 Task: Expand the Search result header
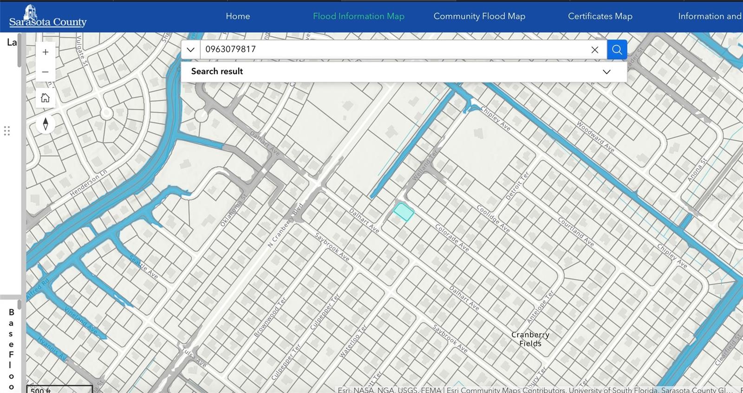pos(217,71)
